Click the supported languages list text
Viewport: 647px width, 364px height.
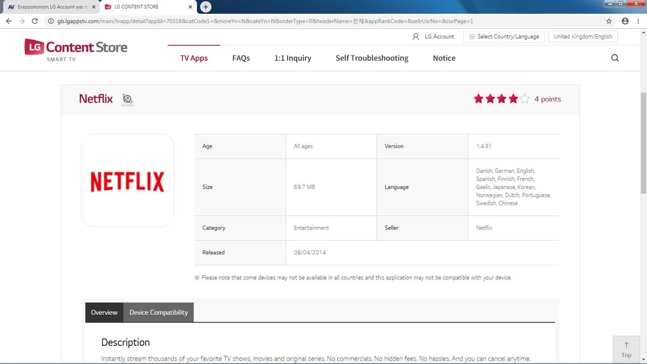514,187
